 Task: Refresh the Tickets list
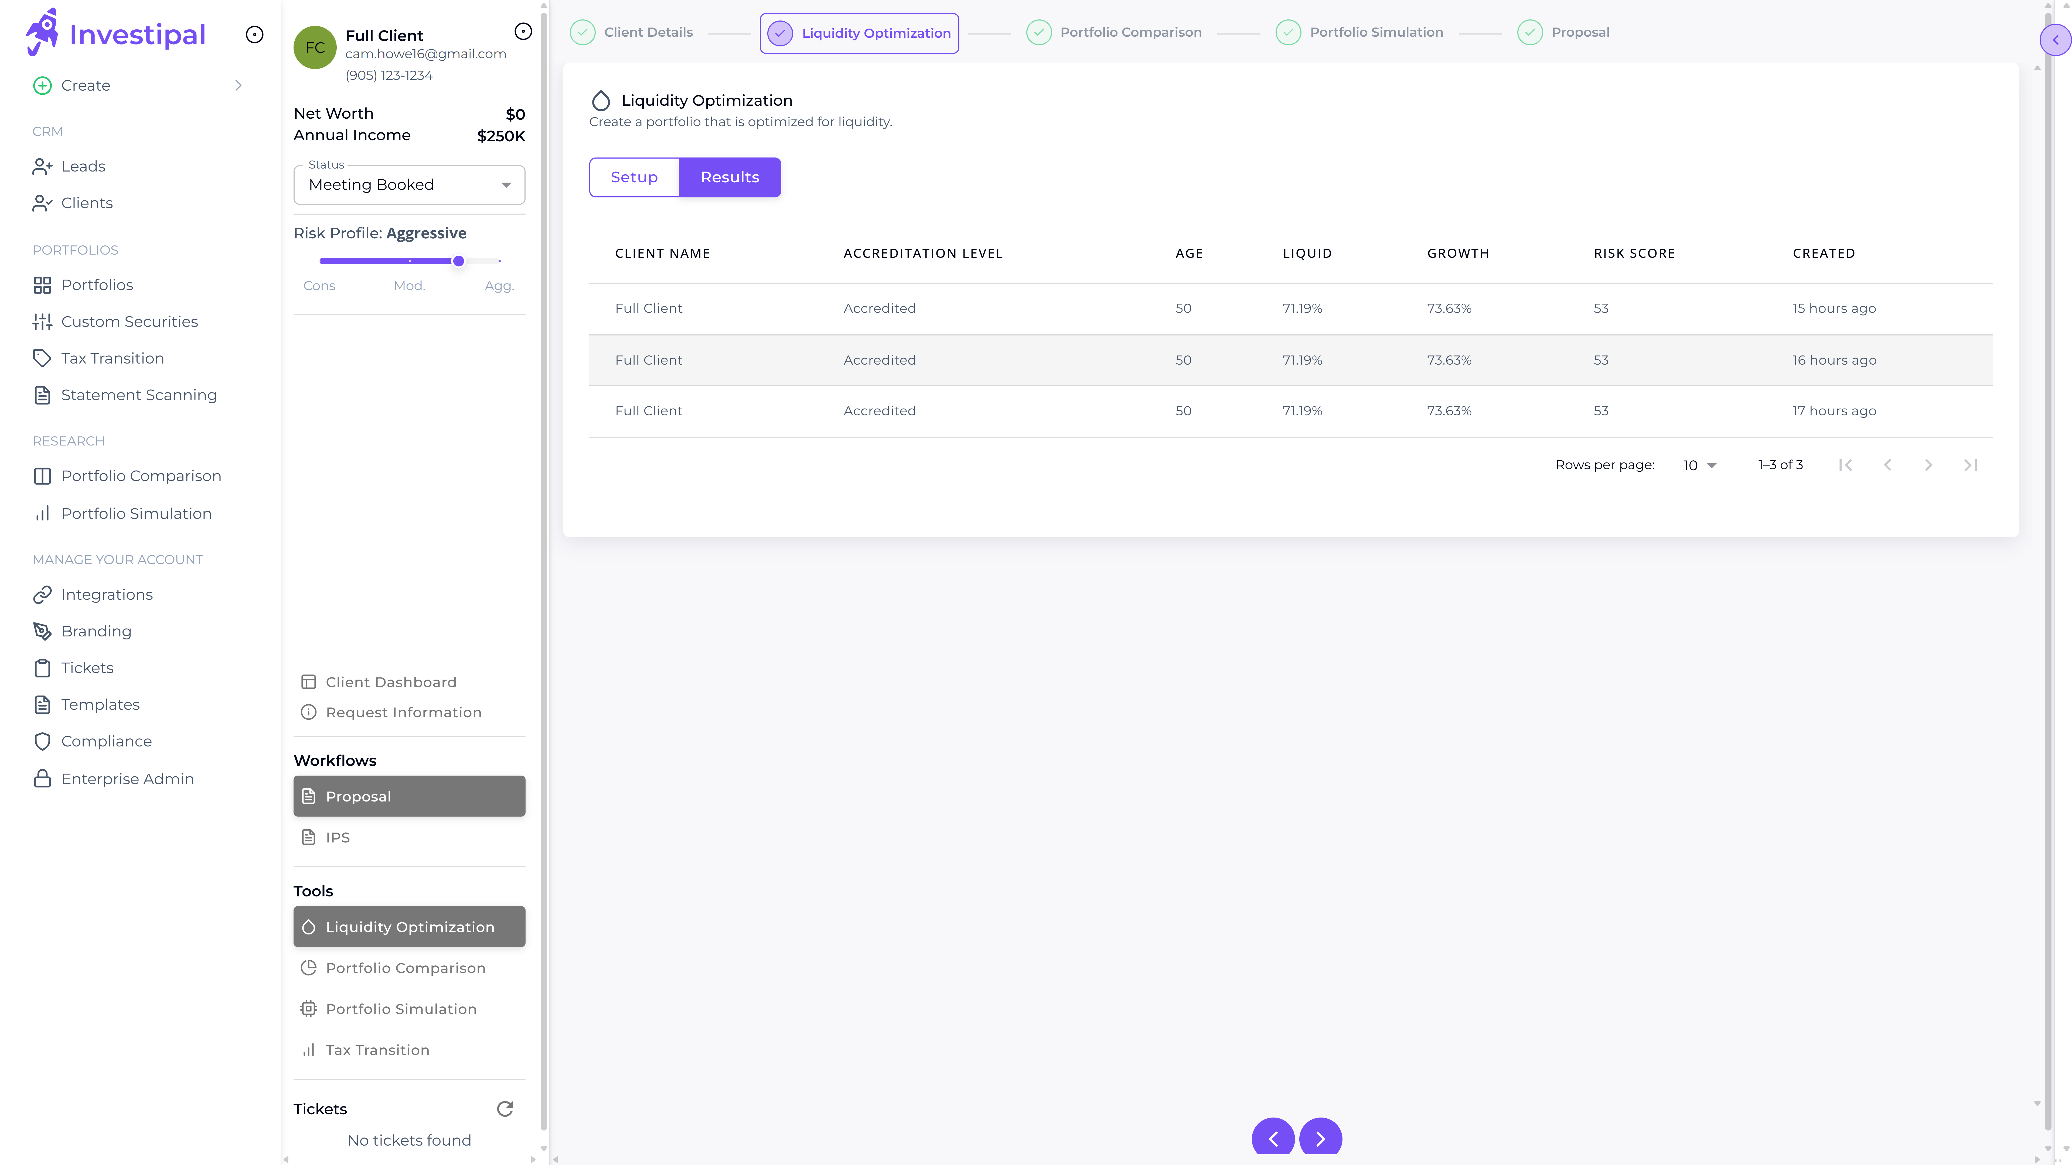point(505,1109)
